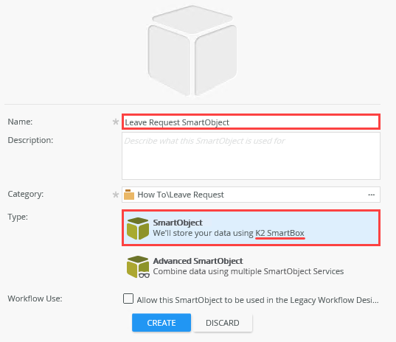Click the 'Category:' label
Screen dimensions: 396x342
(26, 194)
